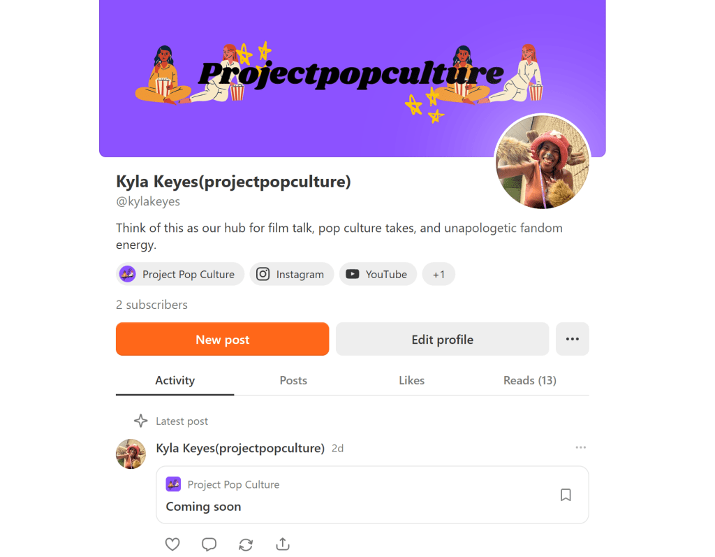
Task: Like the Coming soon post with heart icon
Action: pyautogui.click(x=172, y=544)
